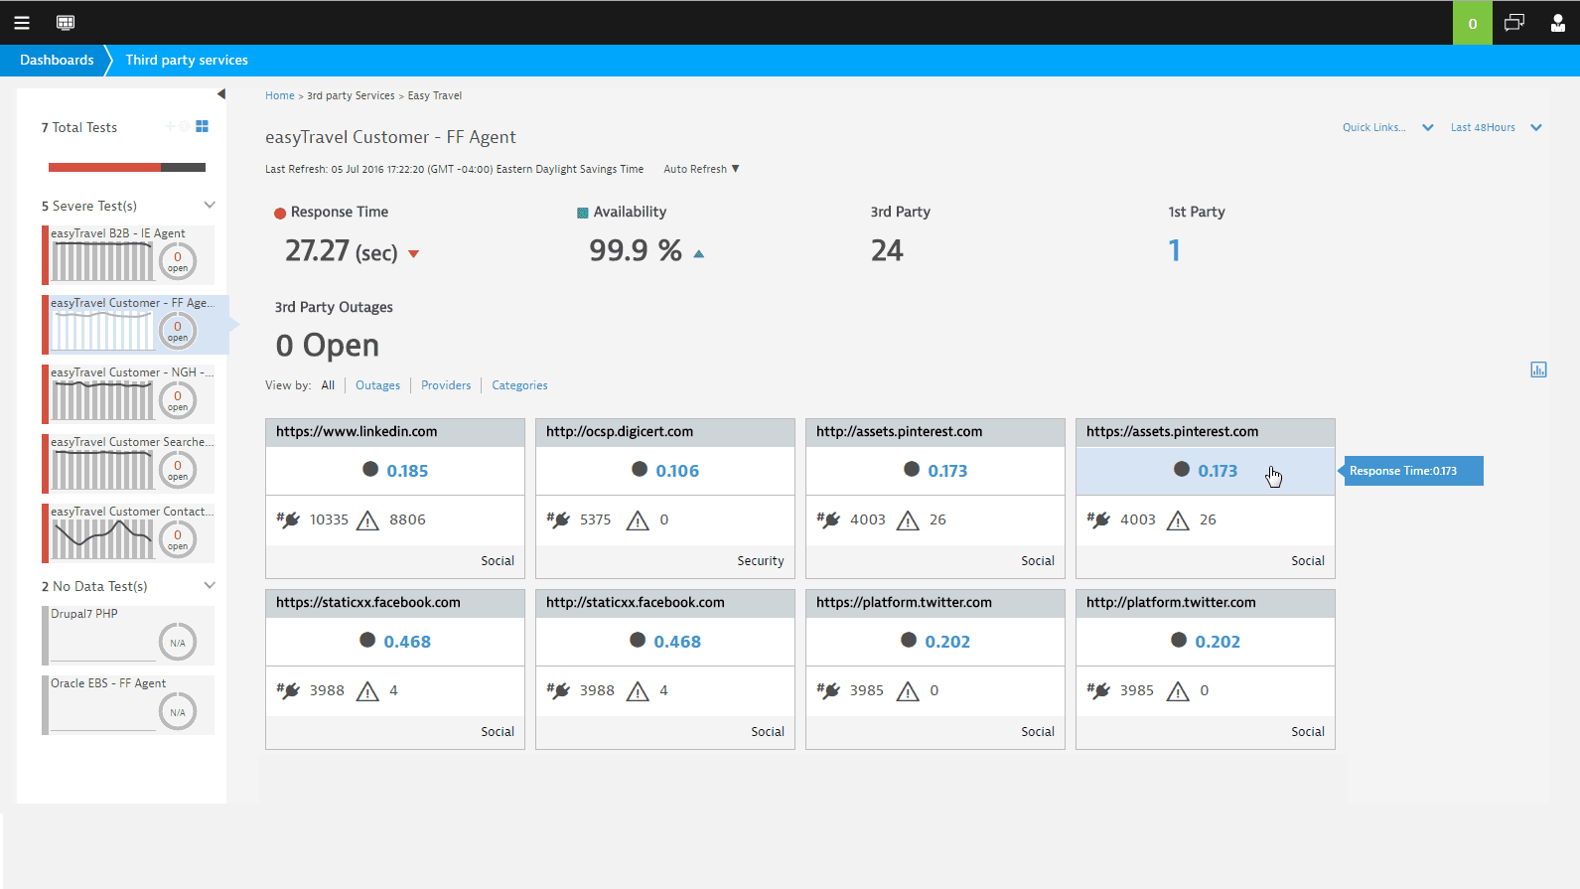Collapse the 5 Severe Test(s) section
Image resolution: width=1580 pixels, height=889 pixels.
[x=210, y=205]
